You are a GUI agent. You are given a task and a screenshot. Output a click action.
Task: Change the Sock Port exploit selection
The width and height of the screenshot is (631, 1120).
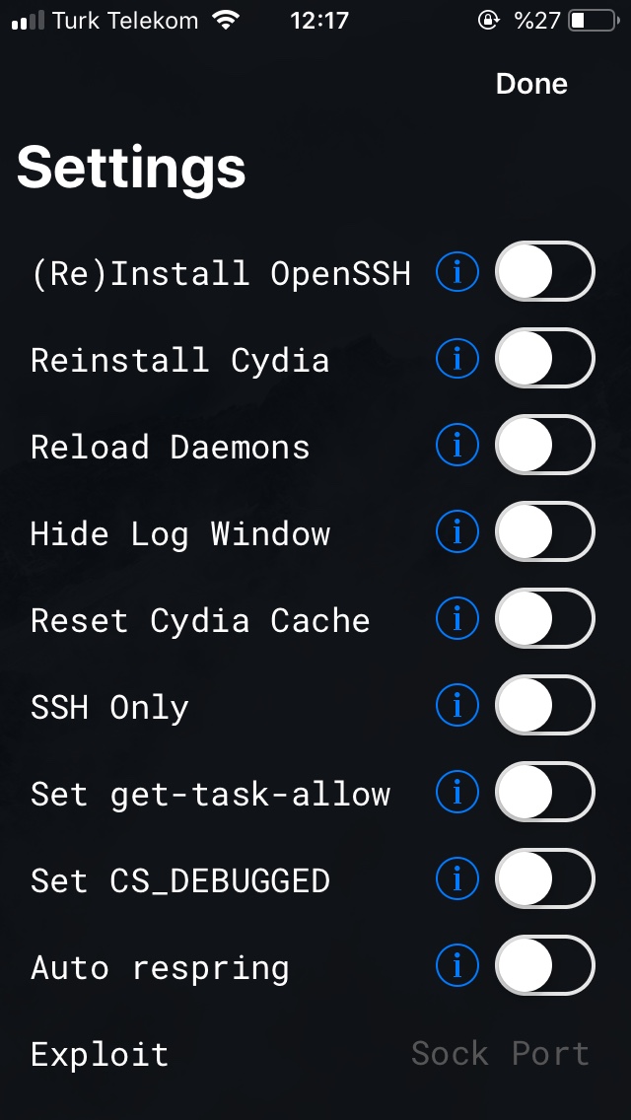point(500,1054)
